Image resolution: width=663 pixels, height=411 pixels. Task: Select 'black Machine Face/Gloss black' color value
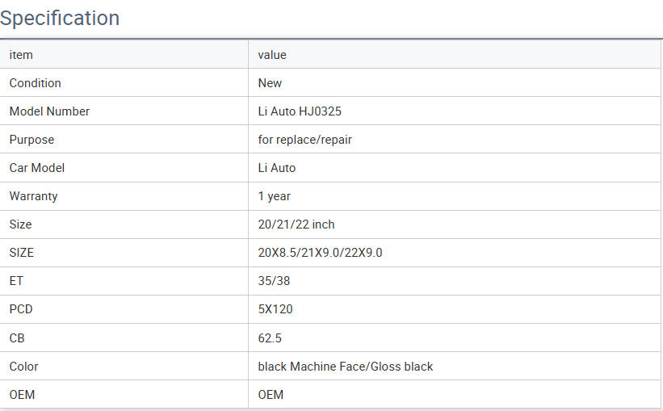[x=345, y=367]
